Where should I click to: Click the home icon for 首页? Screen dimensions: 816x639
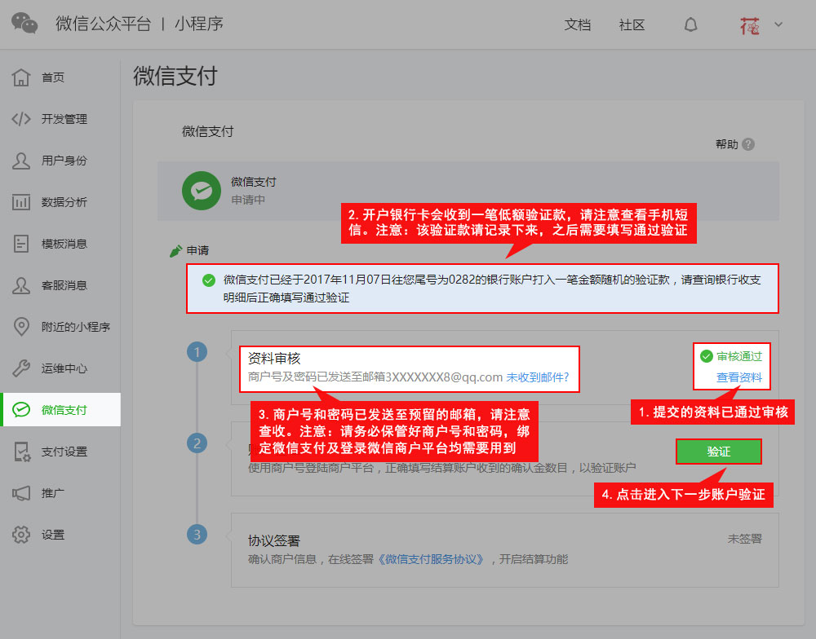[x=22, y=77]
